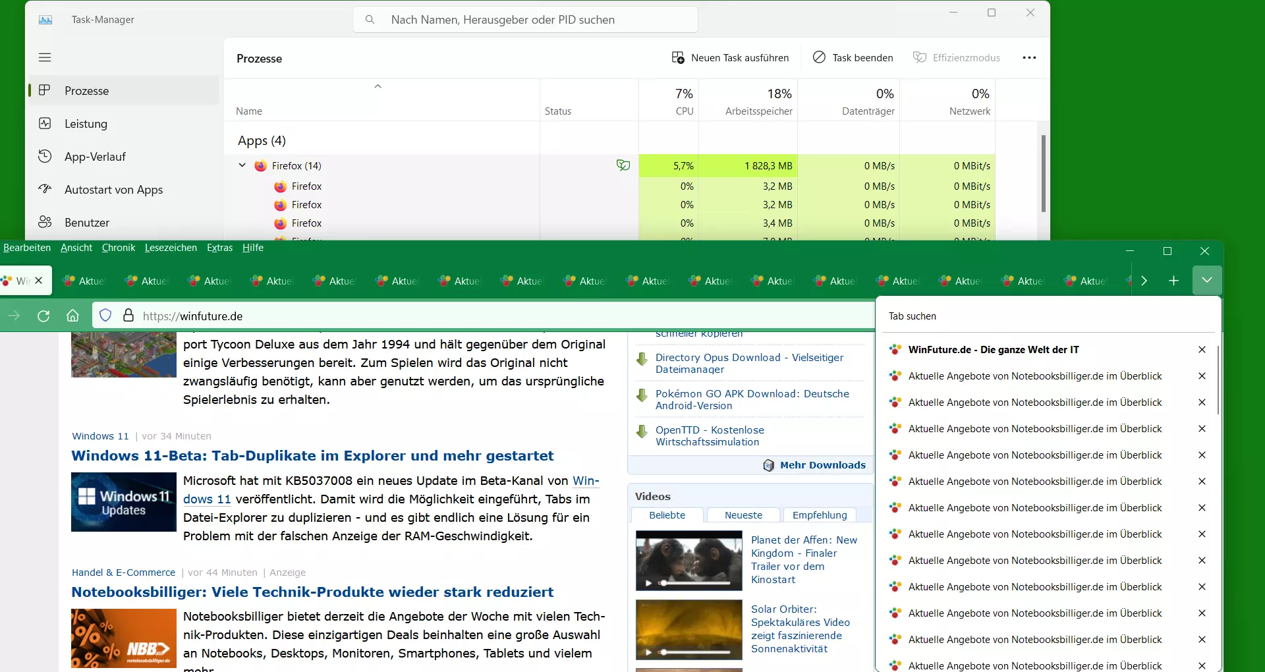
Task: Open the Bearbeiten menu in Firefox
Action: [x=27, y=248]
